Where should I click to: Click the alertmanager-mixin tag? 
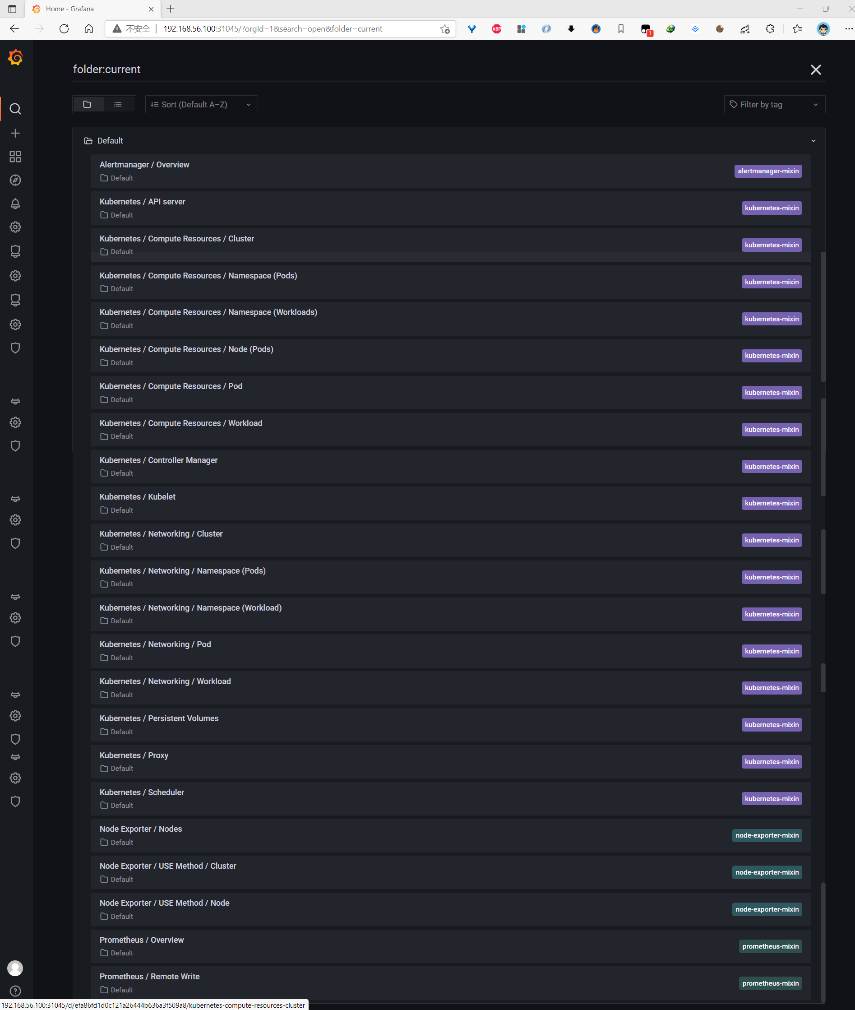[x=768, y=171]
